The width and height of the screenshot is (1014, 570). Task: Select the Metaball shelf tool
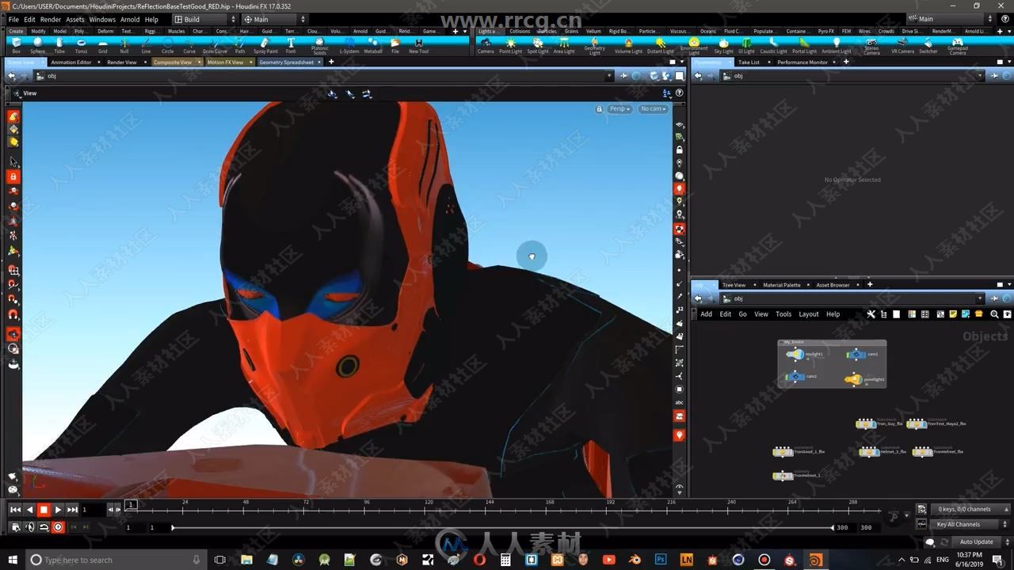pos(373,45)
